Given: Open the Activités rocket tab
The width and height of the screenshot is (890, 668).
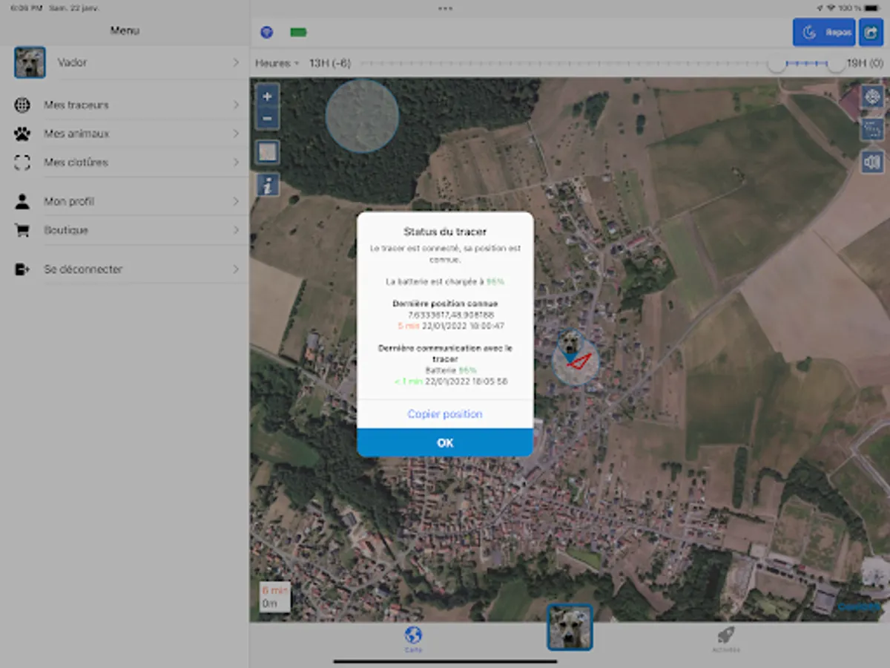Looking at the screenshot, I should click(x=725, y=640).
